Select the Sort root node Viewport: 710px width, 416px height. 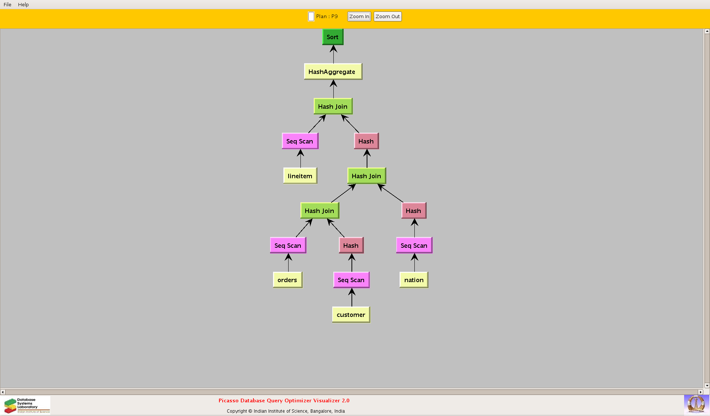point(333,37)
